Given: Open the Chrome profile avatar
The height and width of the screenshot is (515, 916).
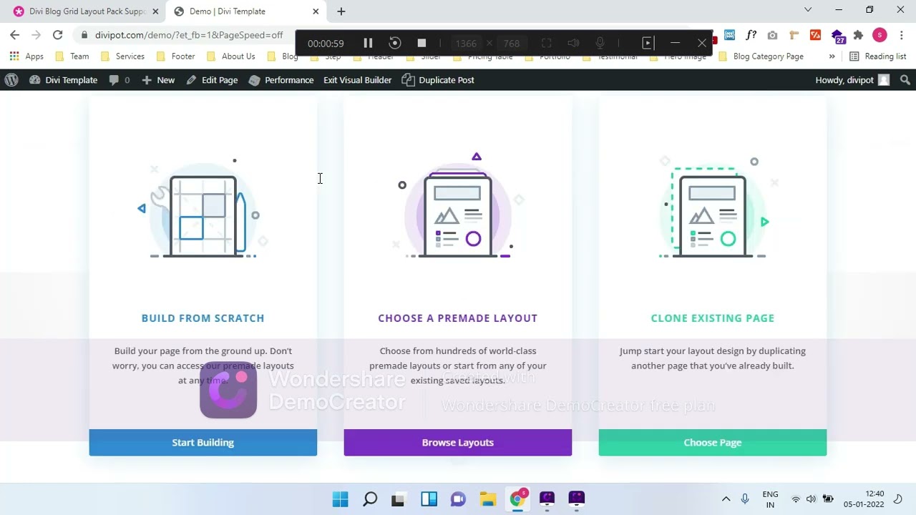Looking at the screenshot, I should pyautogui.click(x=880, y=35).
